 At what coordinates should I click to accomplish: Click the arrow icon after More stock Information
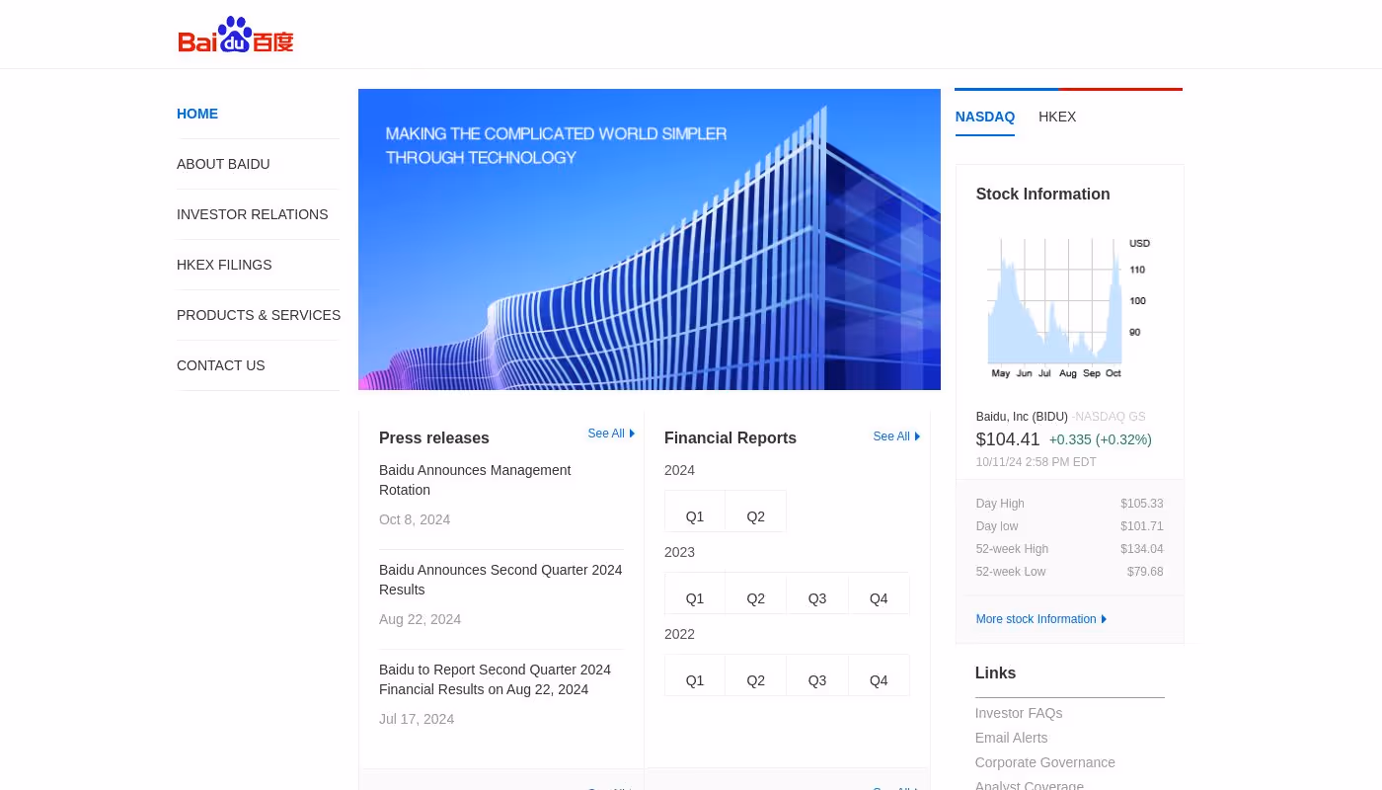[1104, 619]
